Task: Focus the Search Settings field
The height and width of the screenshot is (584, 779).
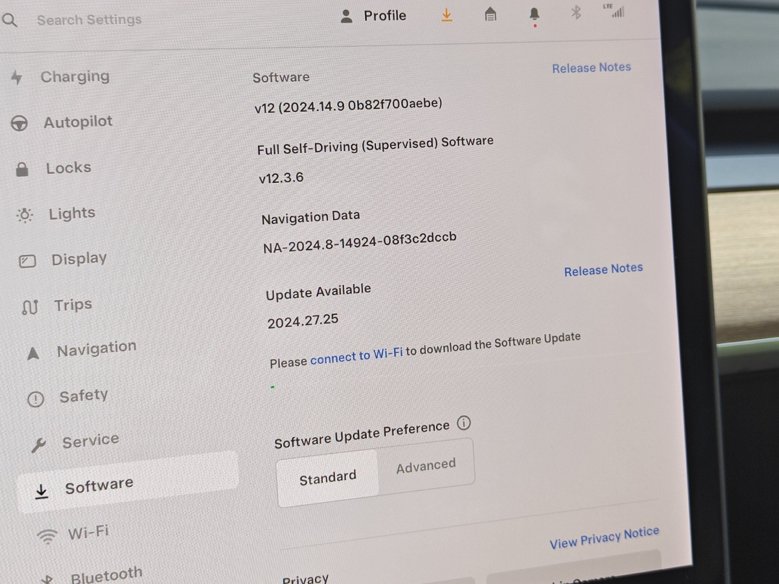Action: [89, 20]
